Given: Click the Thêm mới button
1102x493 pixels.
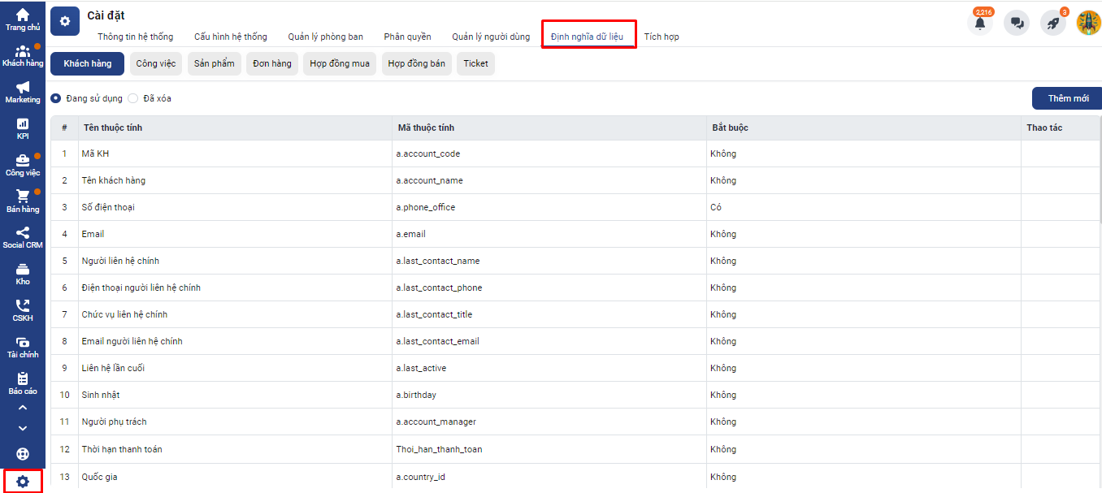Looking at the screenshot, I should 1067,98.
